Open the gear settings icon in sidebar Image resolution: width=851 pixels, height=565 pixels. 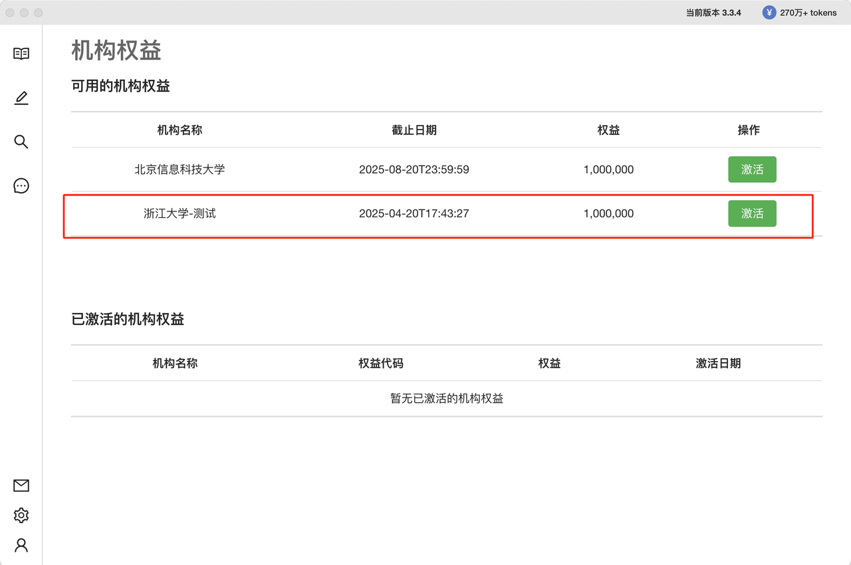21,515
